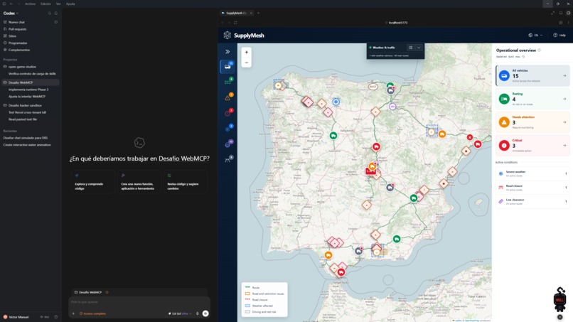Open Complementos in Codex sidebar

[31, 50]
